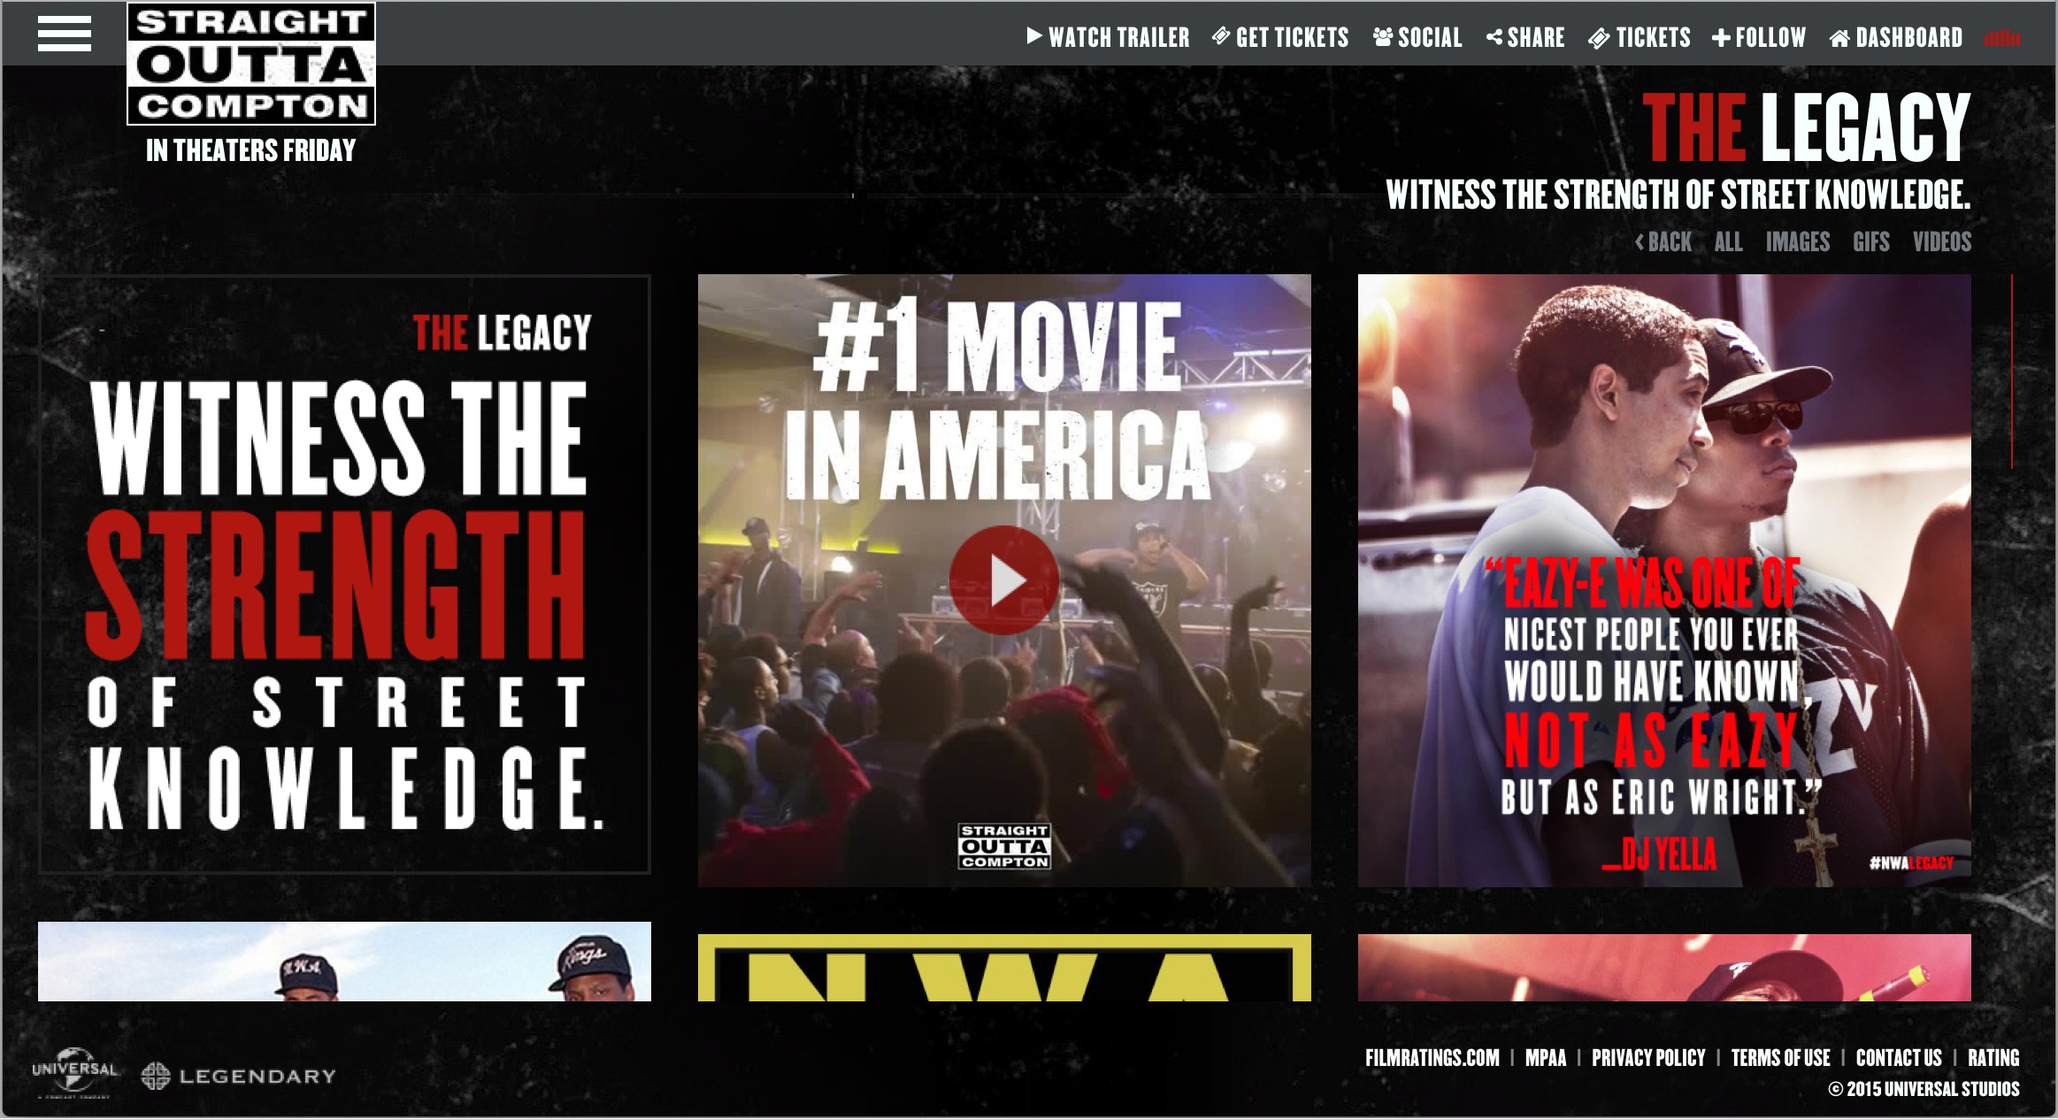Click Watch Trailer text in navigation
Image resolution: width=2058 pixels, height=1119 pixels.
[x=1119, y=37]
